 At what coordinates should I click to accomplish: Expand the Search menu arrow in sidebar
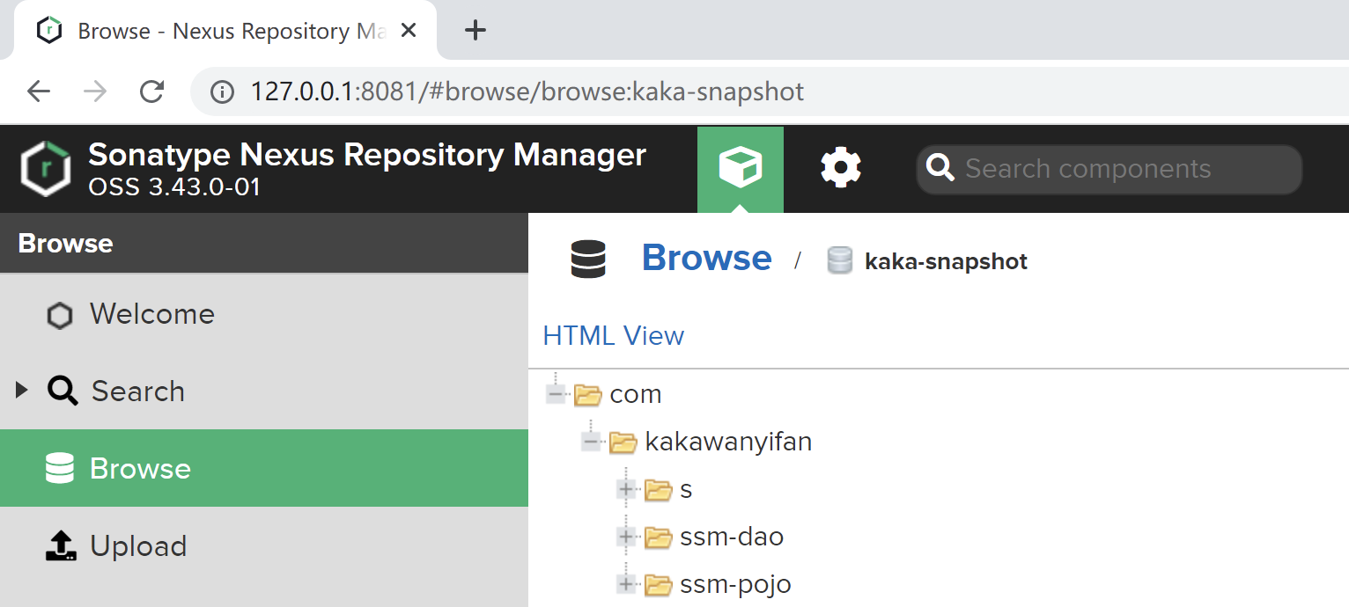point(22,391)
